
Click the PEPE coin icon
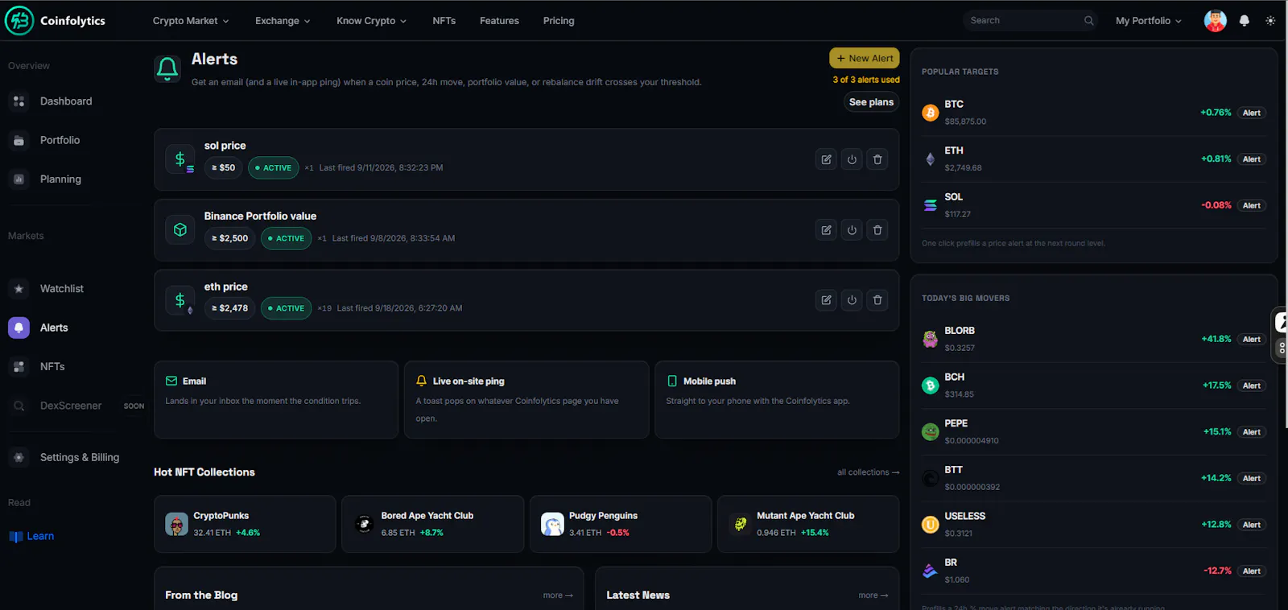pos(931,432)
